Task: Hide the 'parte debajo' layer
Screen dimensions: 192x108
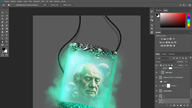Action: (156, 91)
